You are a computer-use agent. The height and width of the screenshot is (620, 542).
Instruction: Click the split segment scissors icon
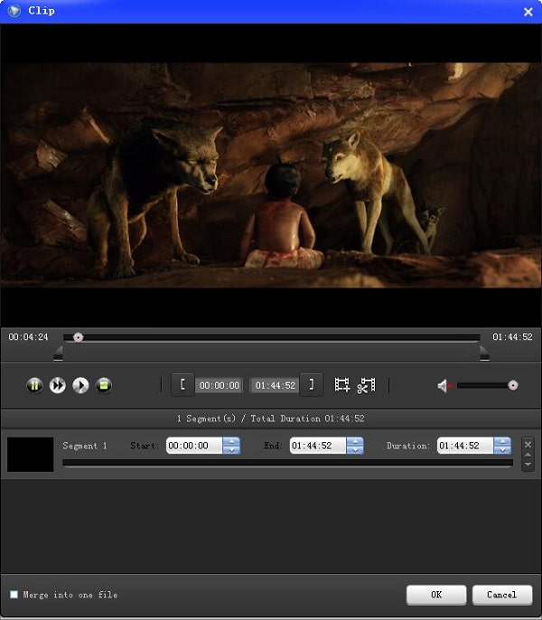point(366,385)
